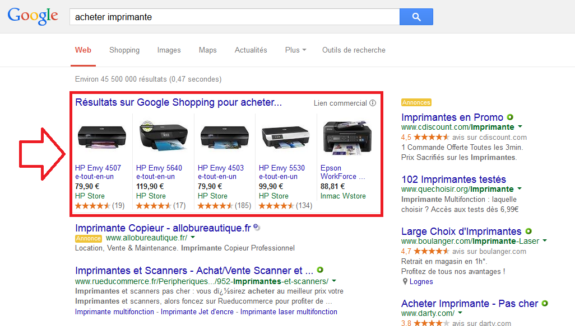Open dropdown arrow next to www.quechoisir.org/Imprimante

(x=520, y=189)
